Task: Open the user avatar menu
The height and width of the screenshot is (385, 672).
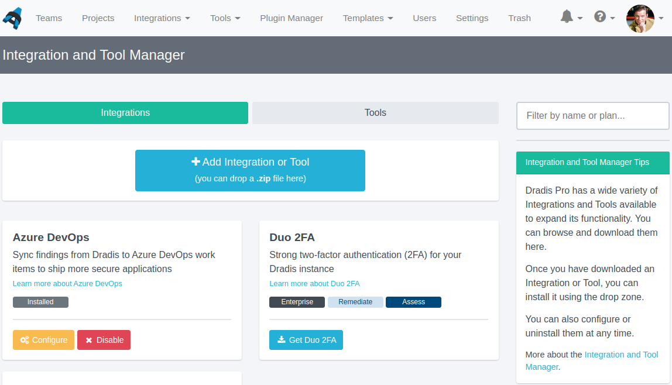Action: pyautogui.click(x=640, y=18)
